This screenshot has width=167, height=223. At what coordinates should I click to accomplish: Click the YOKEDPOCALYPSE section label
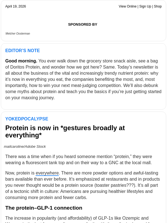click(x=27, y=119)
